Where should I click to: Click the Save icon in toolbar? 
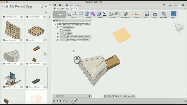coord(67,5)
